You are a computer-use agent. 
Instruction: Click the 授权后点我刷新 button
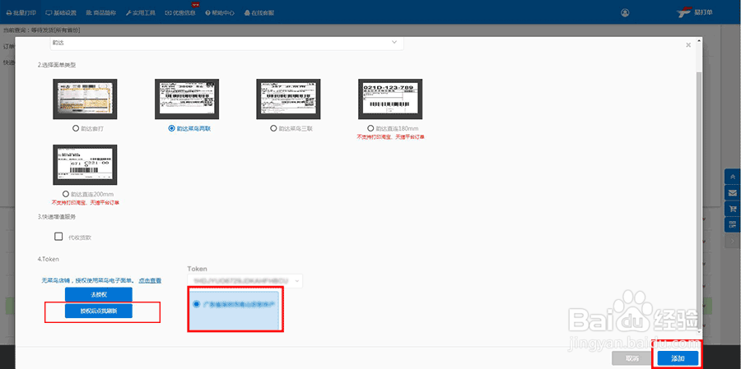click(x=99, y=311)
